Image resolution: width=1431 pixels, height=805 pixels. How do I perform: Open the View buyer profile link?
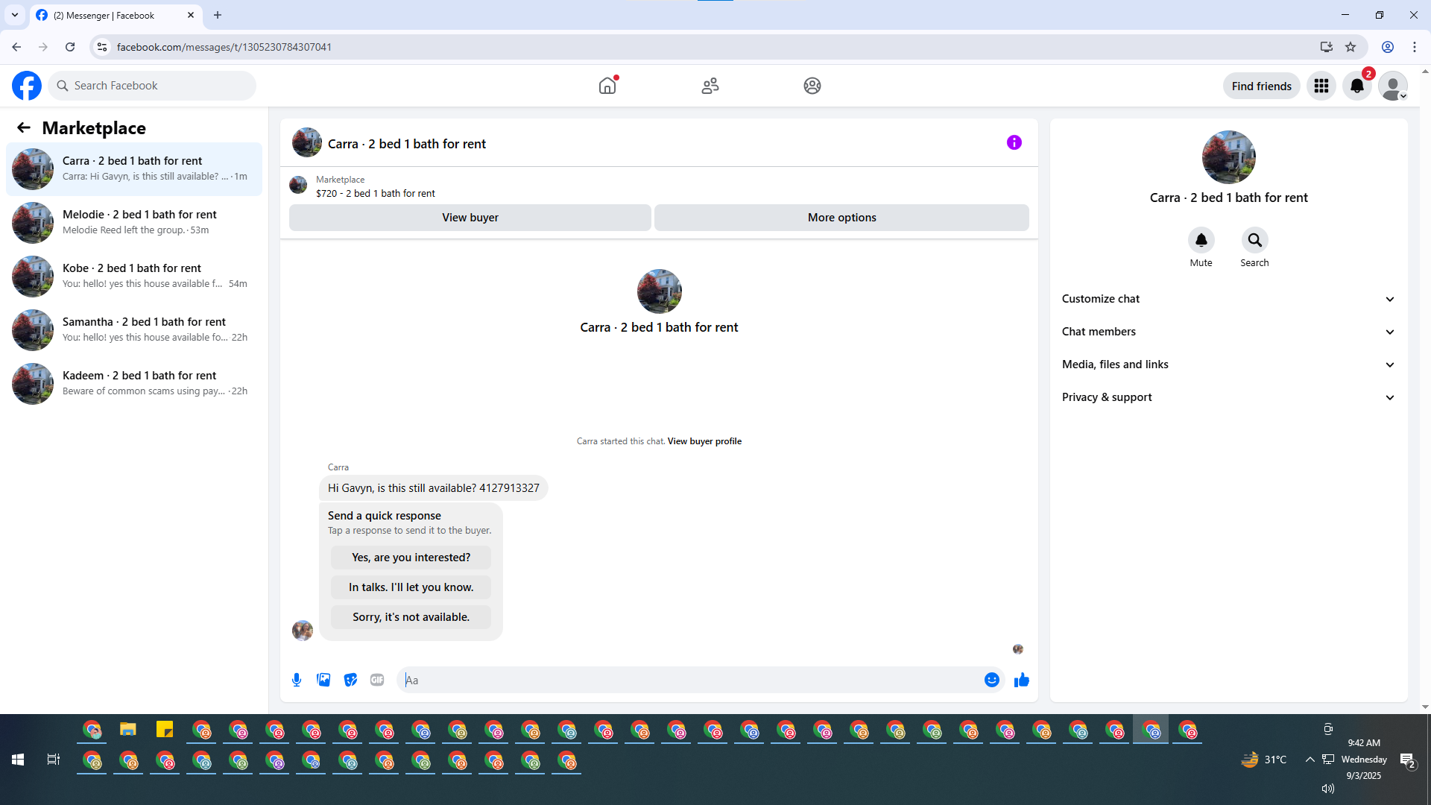704,441
